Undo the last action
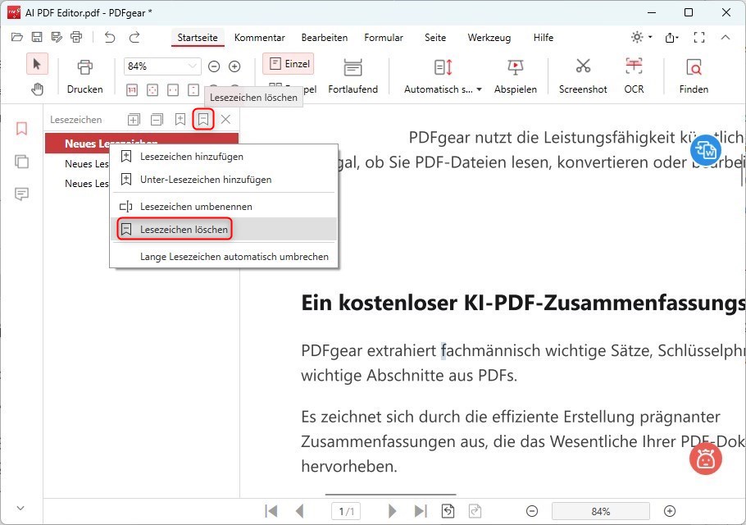Viewport: 746px width, 525px height. pos(110,37)
